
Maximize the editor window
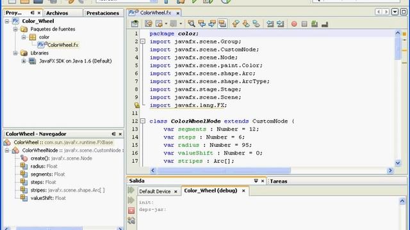coord(404,11)
